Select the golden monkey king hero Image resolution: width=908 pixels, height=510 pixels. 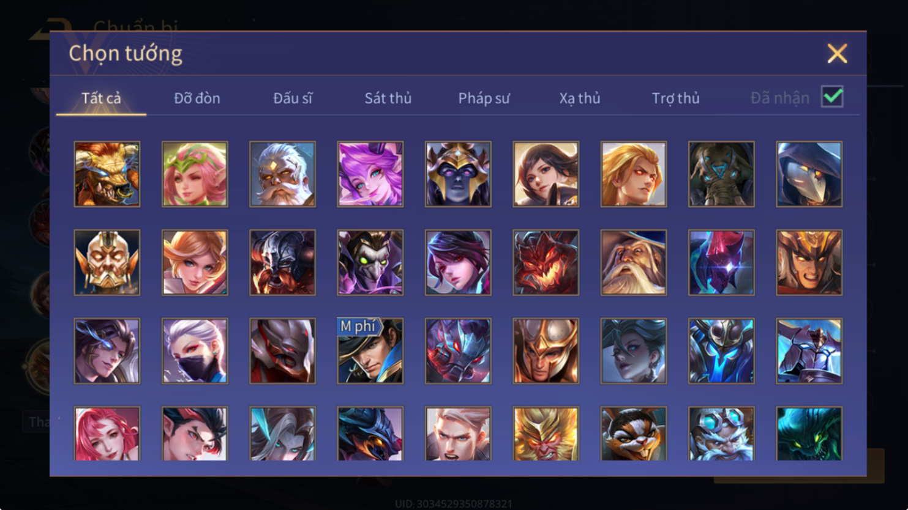[546, 434]
